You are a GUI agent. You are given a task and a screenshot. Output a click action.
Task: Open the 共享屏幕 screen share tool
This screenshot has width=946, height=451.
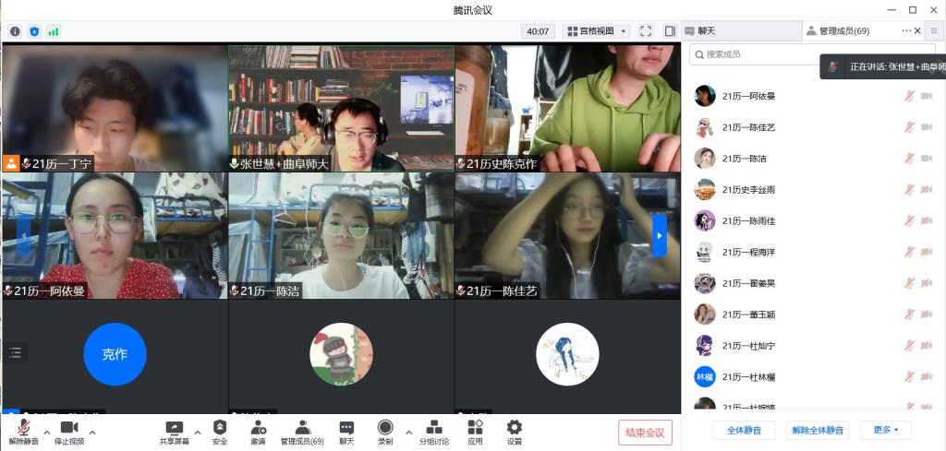[x=174, y=430]
